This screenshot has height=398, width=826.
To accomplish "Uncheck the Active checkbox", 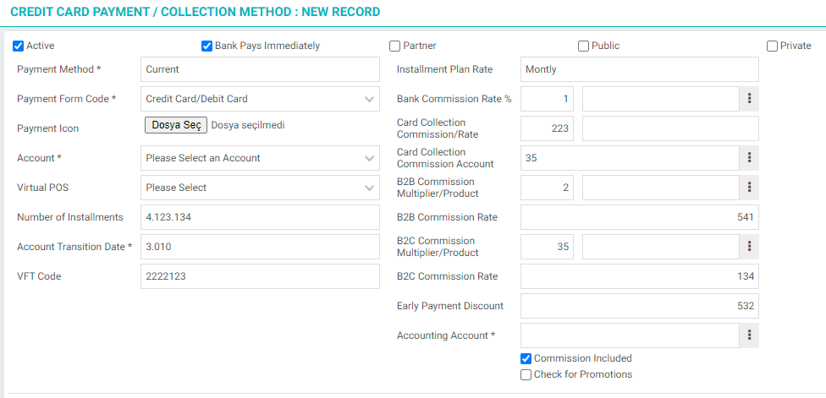I will tap(19, 46).
